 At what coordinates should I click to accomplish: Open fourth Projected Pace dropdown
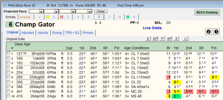90,11
